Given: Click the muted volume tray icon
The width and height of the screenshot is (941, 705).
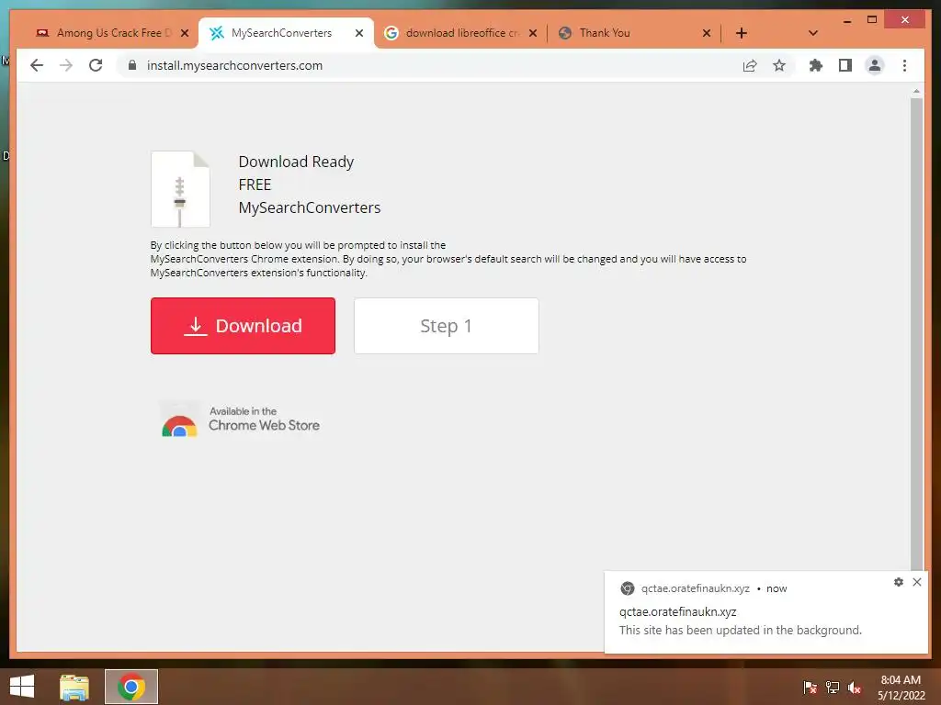Looking at the screenshot, I should point(855,687).
